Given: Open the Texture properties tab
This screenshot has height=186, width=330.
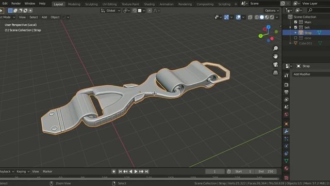Looking at the screenshot, I should point(286,177).
